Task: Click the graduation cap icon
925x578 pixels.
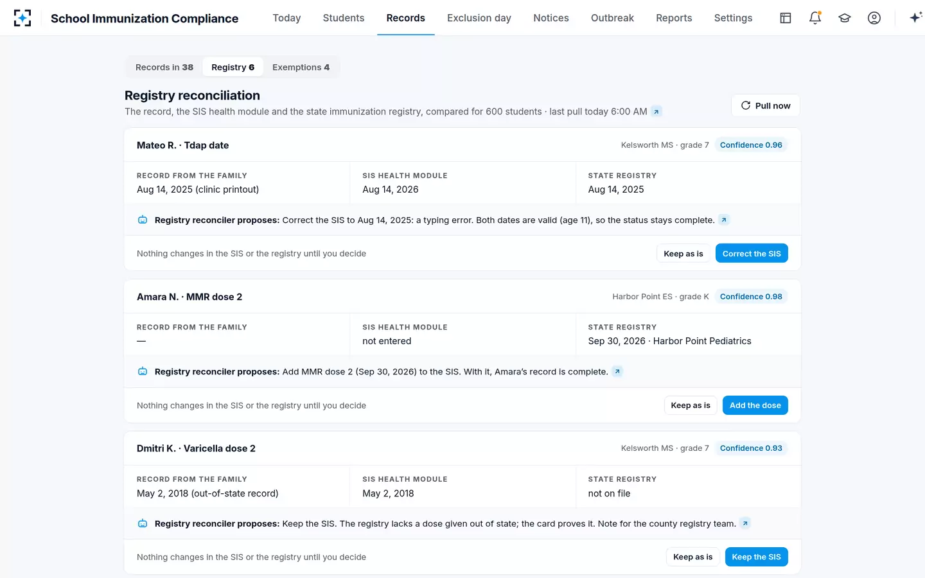Action: point(845,18)
